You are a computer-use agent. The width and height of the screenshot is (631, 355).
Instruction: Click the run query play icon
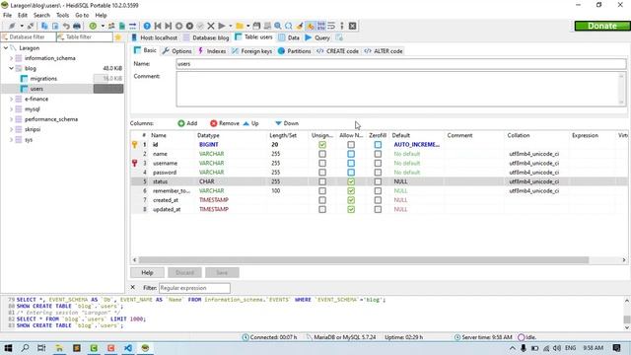[x=221, y=26]
